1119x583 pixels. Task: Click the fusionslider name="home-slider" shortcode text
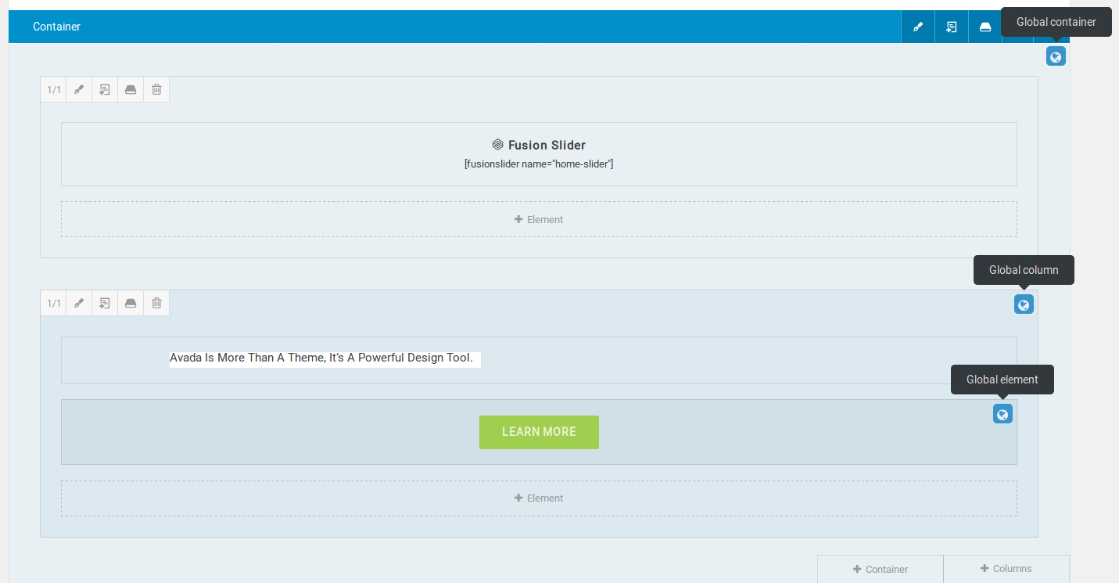[539, 164]
